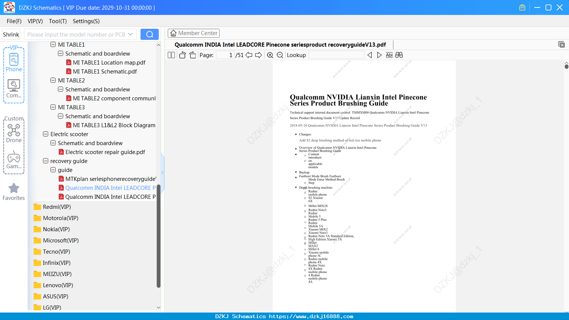Click the Shrink button

pos(11,34)
